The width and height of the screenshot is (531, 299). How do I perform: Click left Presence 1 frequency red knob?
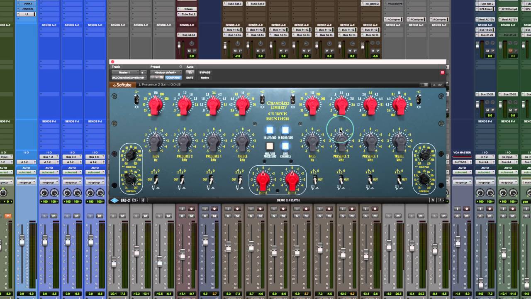(213, 105)
